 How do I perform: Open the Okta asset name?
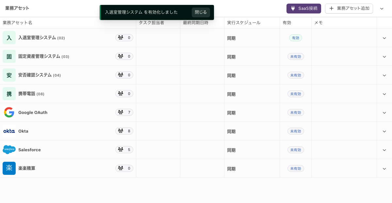[23, 131]
